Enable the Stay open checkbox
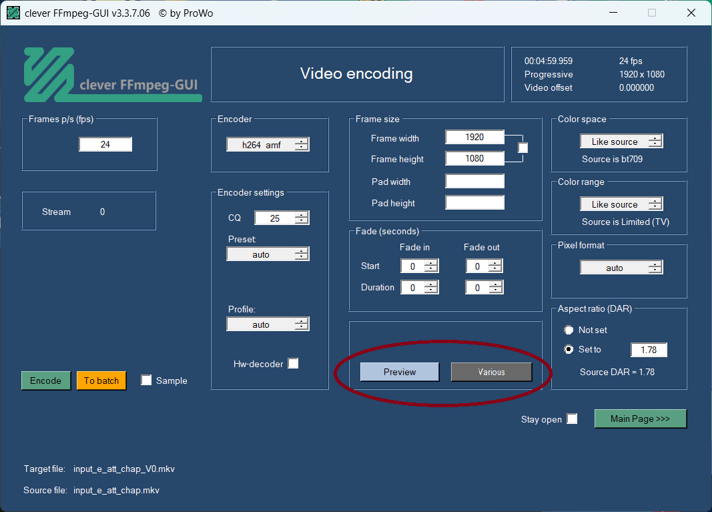The width and height of the screenshot is (712, 512). point(572,419)
